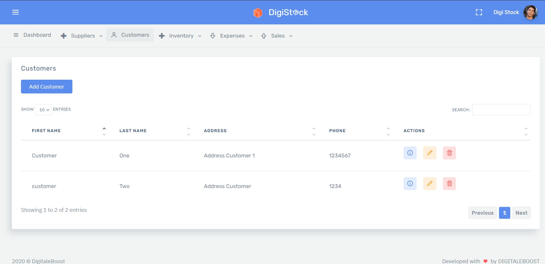Go to the Dashboard menu item

tap(32, 35)
